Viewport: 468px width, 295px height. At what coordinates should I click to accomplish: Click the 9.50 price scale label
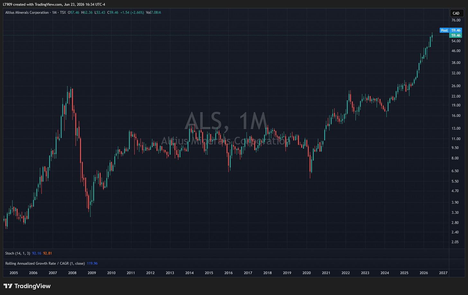455,148
